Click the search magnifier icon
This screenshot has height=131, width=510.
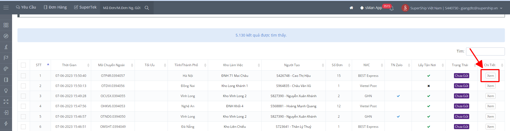pyautogui.click(x=147, y=8)
